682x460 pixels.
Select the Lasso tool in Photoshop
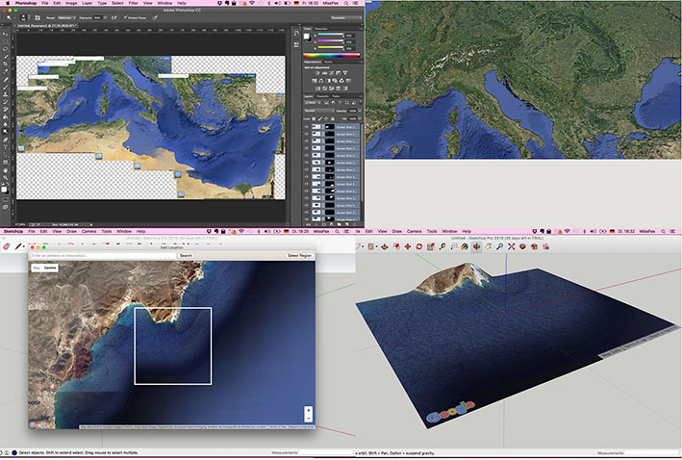6,49
